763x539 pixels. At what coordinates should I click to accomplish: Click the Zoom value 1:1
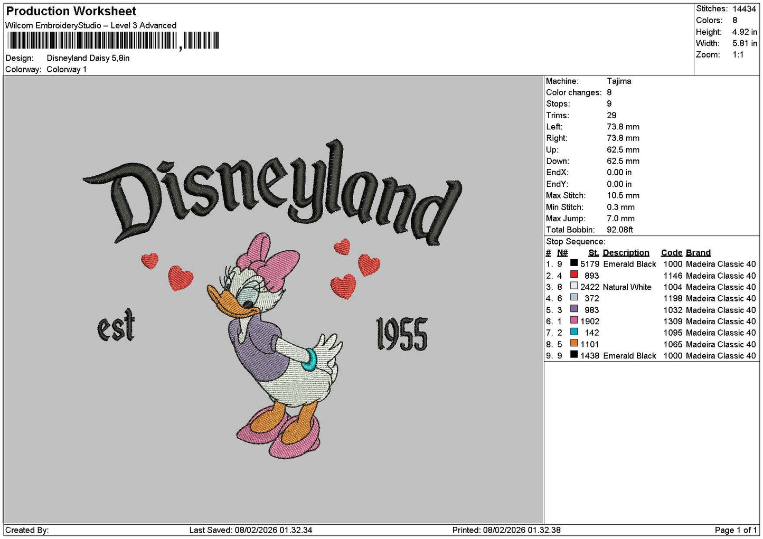click(x=738, y=55)
